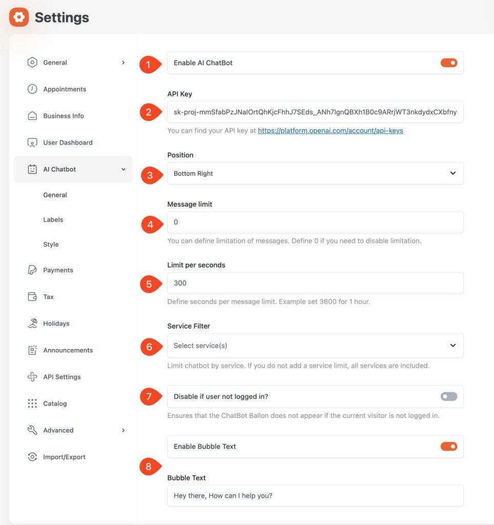Enable the Disable if user not logged in toggle

click(x=448, y=396)
